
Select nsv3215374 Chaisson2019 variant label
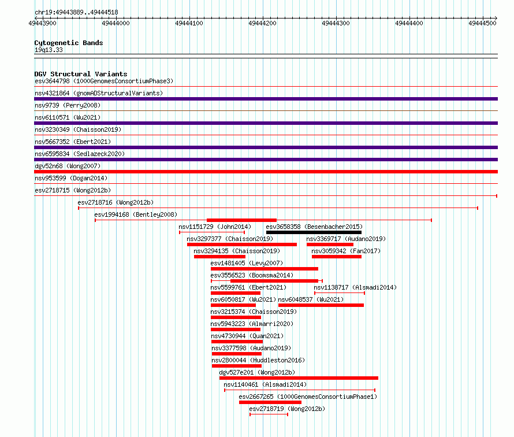pyautogui.click(x=254, y=312)
